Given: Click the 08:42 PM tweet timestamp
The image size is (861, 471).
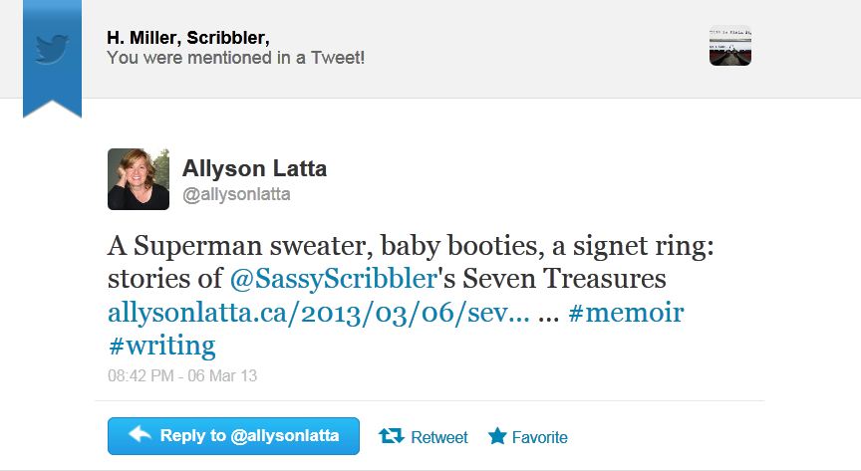Looking at the screenshot, I should coord(182,376).
